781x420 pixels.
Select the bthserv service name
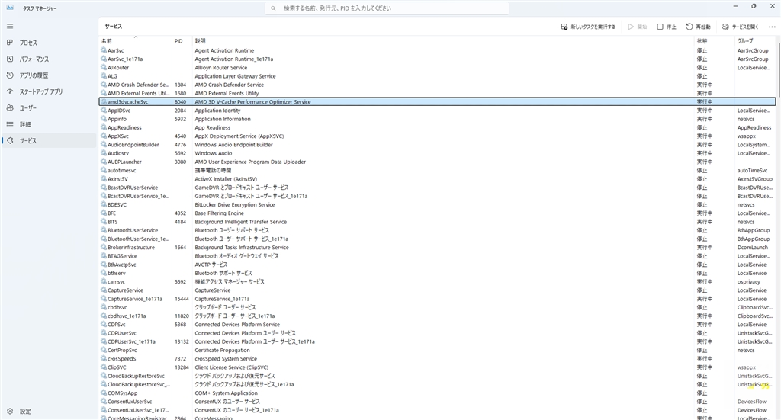click(117, 273)
